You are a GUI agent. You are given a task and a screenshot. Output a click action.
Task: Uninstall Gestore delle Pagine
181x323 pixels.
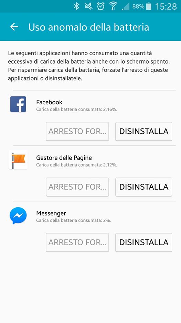[143, 187]
